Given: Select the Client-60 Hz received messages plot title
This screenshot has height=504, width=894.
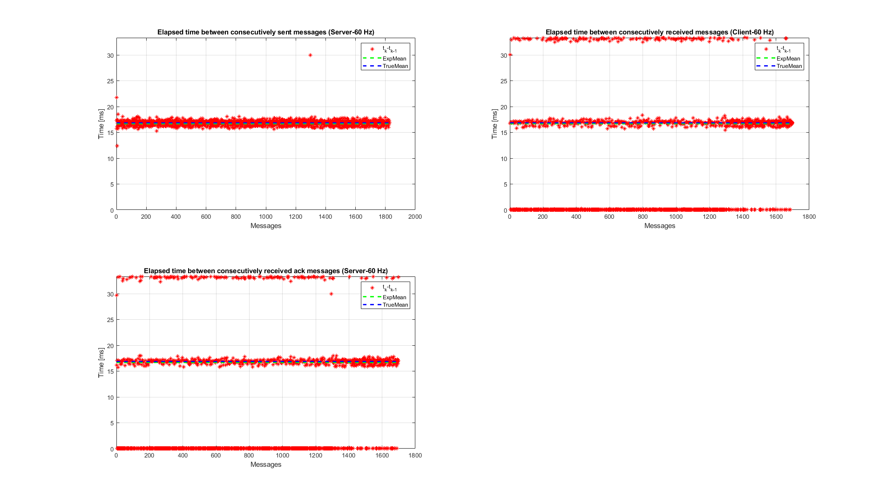Looking at the screenshot, I should [659, 32].
